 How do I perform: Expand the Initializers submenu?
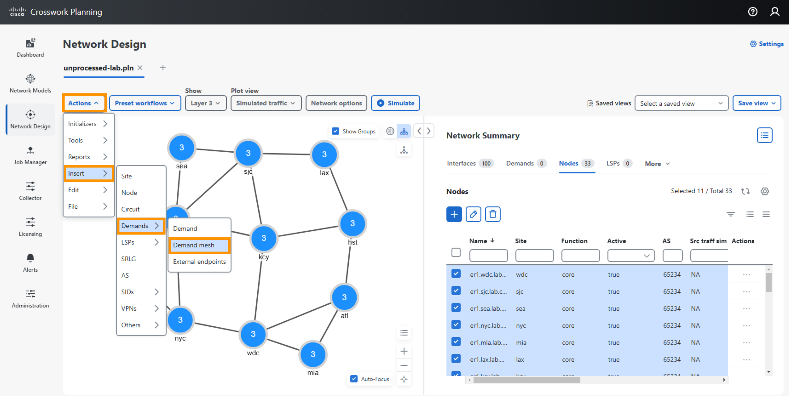click(88, 124)
